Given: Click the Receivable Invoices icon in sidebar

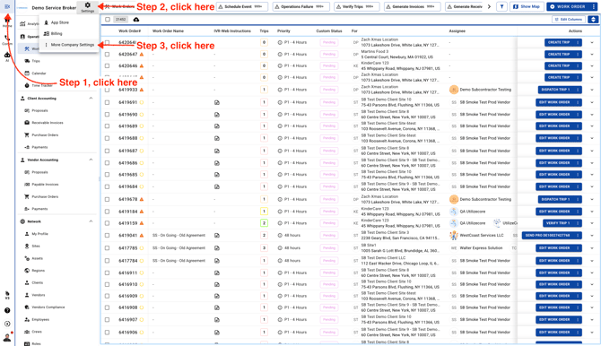Looking at the screenshot, I should coord(27,123).
